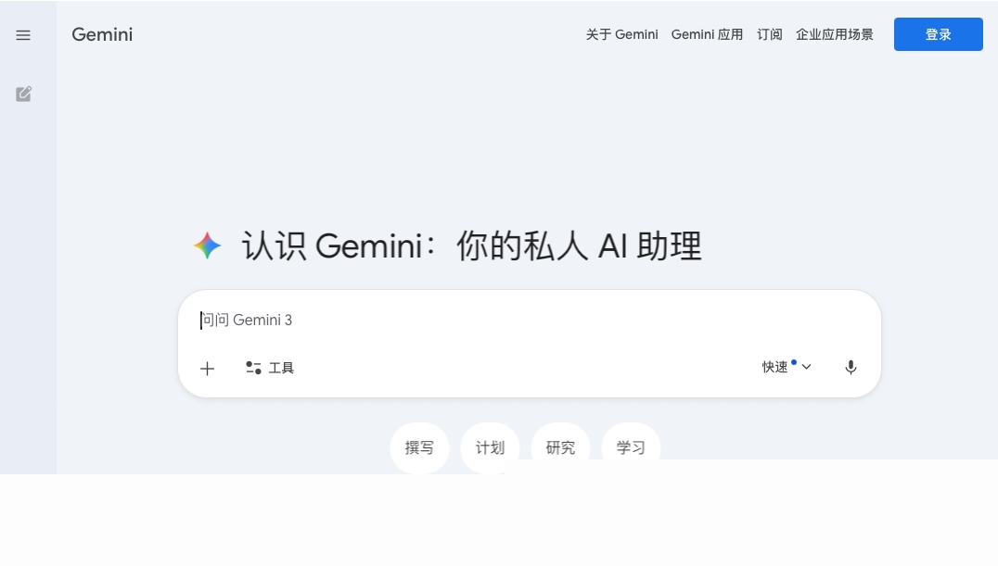998x566 pixels.
Task: Select the 研究 suggestion chip
Action: (560, 447)
